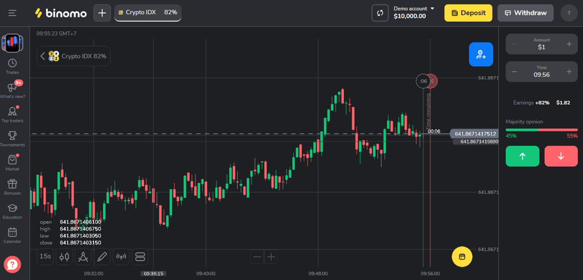583x280 pixels.
Task: Add a new asset tab with plus
Action: click(x=102, y=13)
